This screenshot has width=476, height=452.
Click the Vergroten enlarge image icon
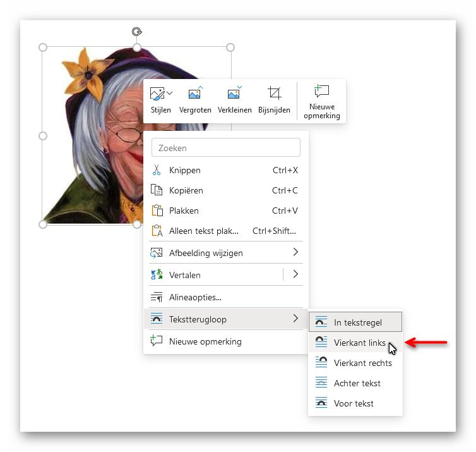click(195, 94)
